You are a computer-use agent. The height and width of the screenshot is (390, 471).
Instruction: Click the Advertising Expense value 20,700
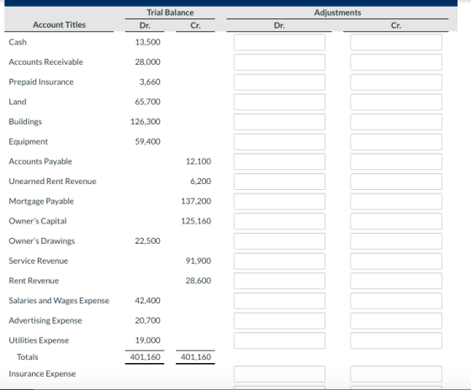point(147,320)
